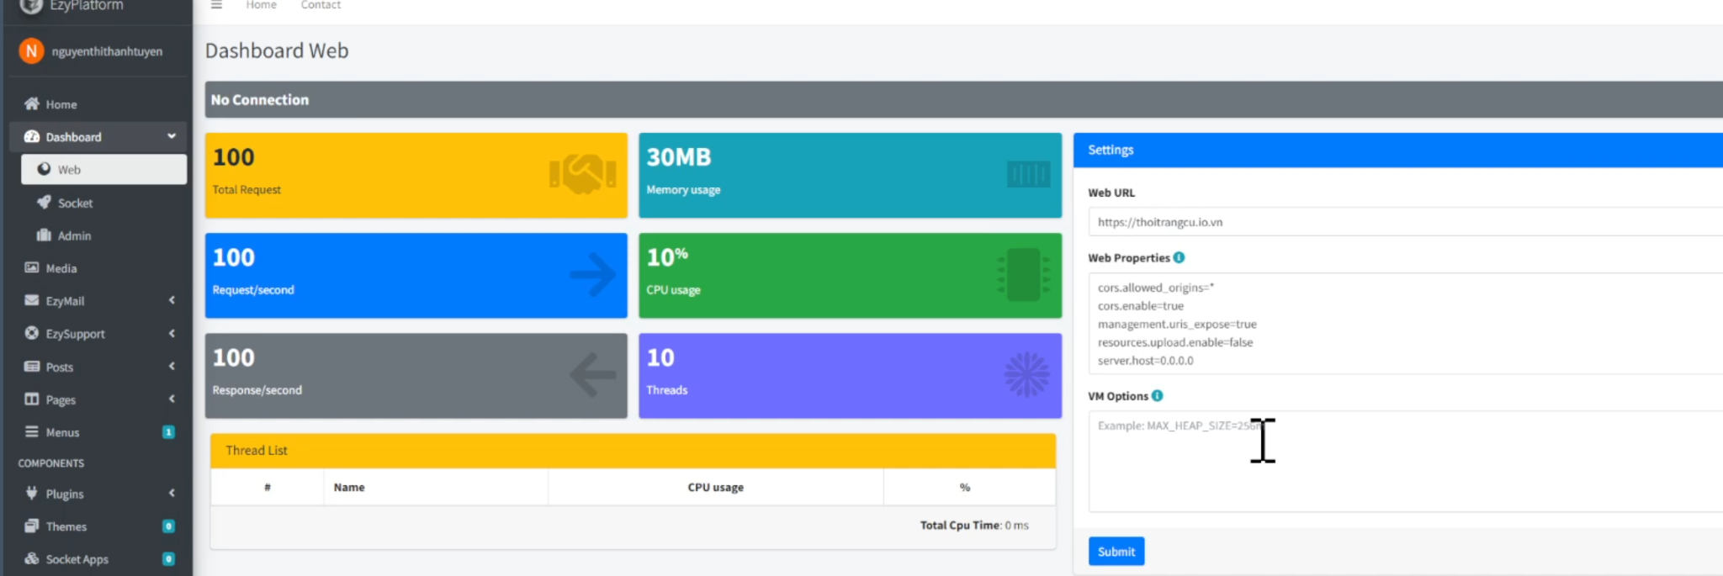Screen dimensions: 1723x576
Task: Click the VM Options info icon
Action: (x=1157, y=395)
